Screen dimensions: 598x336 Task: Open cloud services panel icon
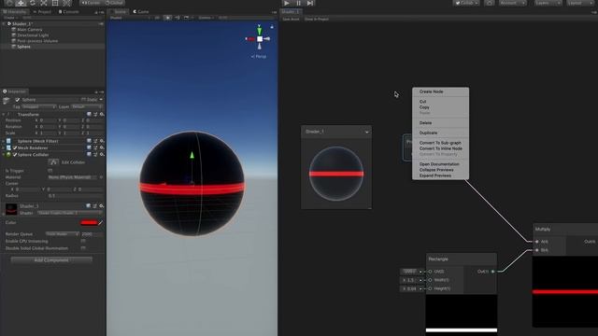(489, 3)
